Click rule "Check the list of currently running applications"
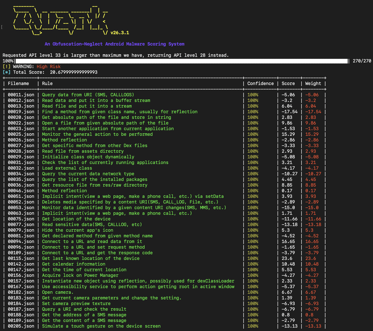This screenshot has width=373, height=331. [105, 162]
